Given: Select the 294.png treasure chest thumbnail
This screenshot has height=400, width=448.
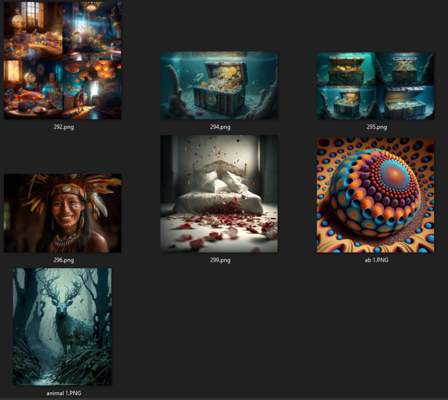Looking at the screenshot, I should pyautogui.click(x=219, y=85).
